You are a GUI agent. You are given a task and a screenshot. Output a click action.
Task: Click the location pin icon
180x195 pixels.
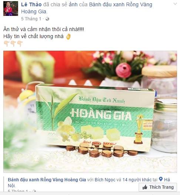161,179
